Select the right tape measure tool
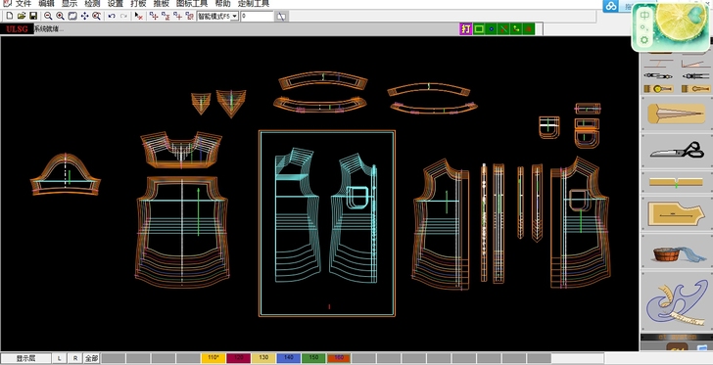713x365 pixels. 695,89
